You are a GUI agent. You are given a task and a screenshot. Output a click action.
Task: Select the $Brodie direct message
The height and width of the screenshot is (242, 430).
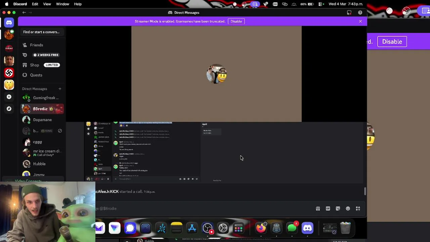(42, 109)
